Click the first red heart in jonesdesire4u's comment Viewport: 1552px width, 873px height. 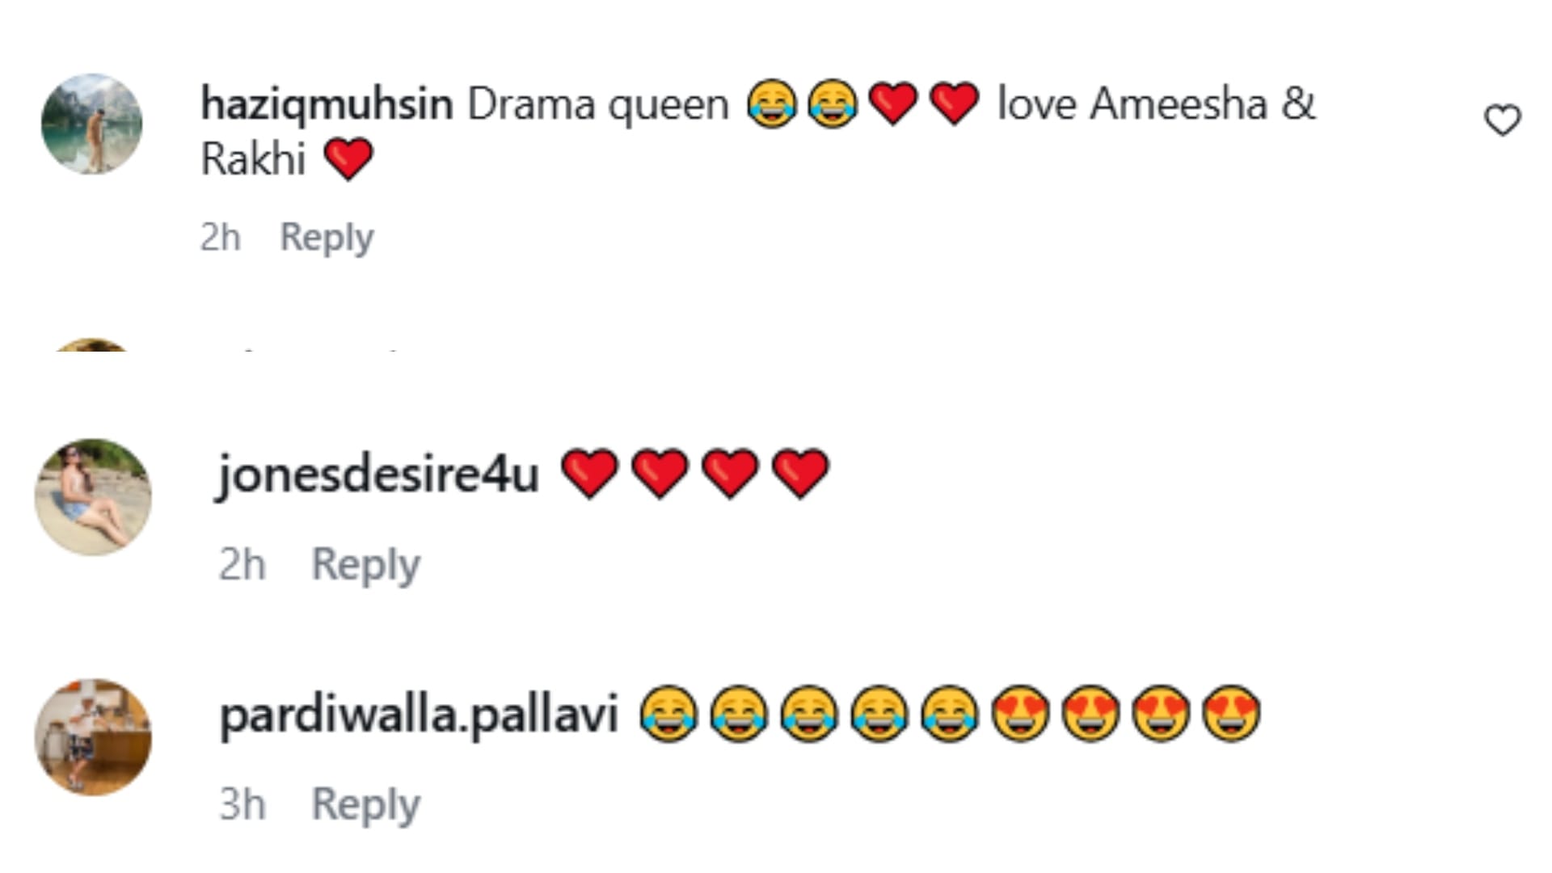click(x=589, y=474)
